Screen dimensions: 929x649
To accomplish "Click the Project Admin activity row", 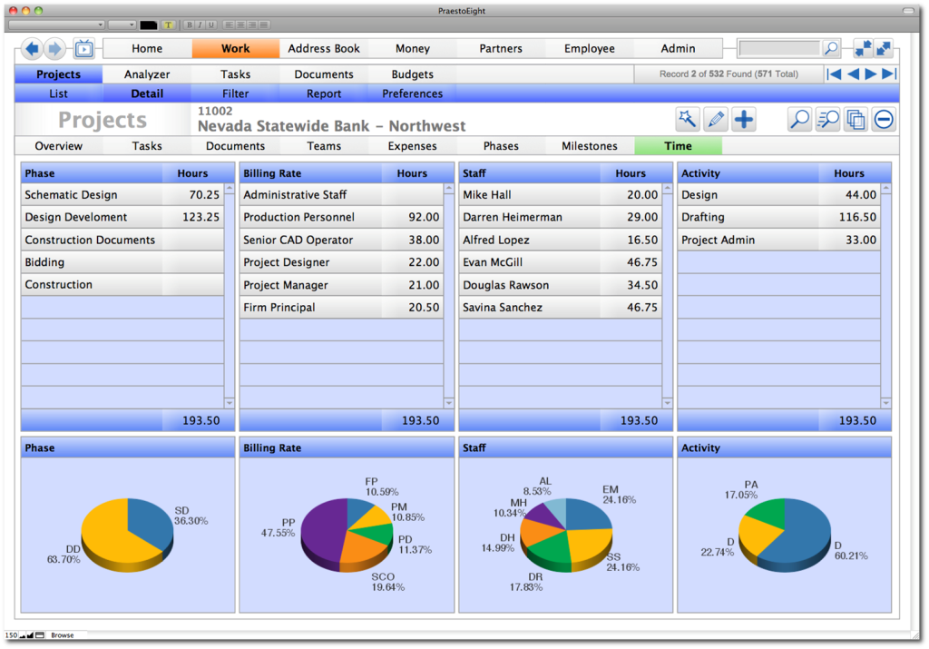I will click(x=779, y=240).
